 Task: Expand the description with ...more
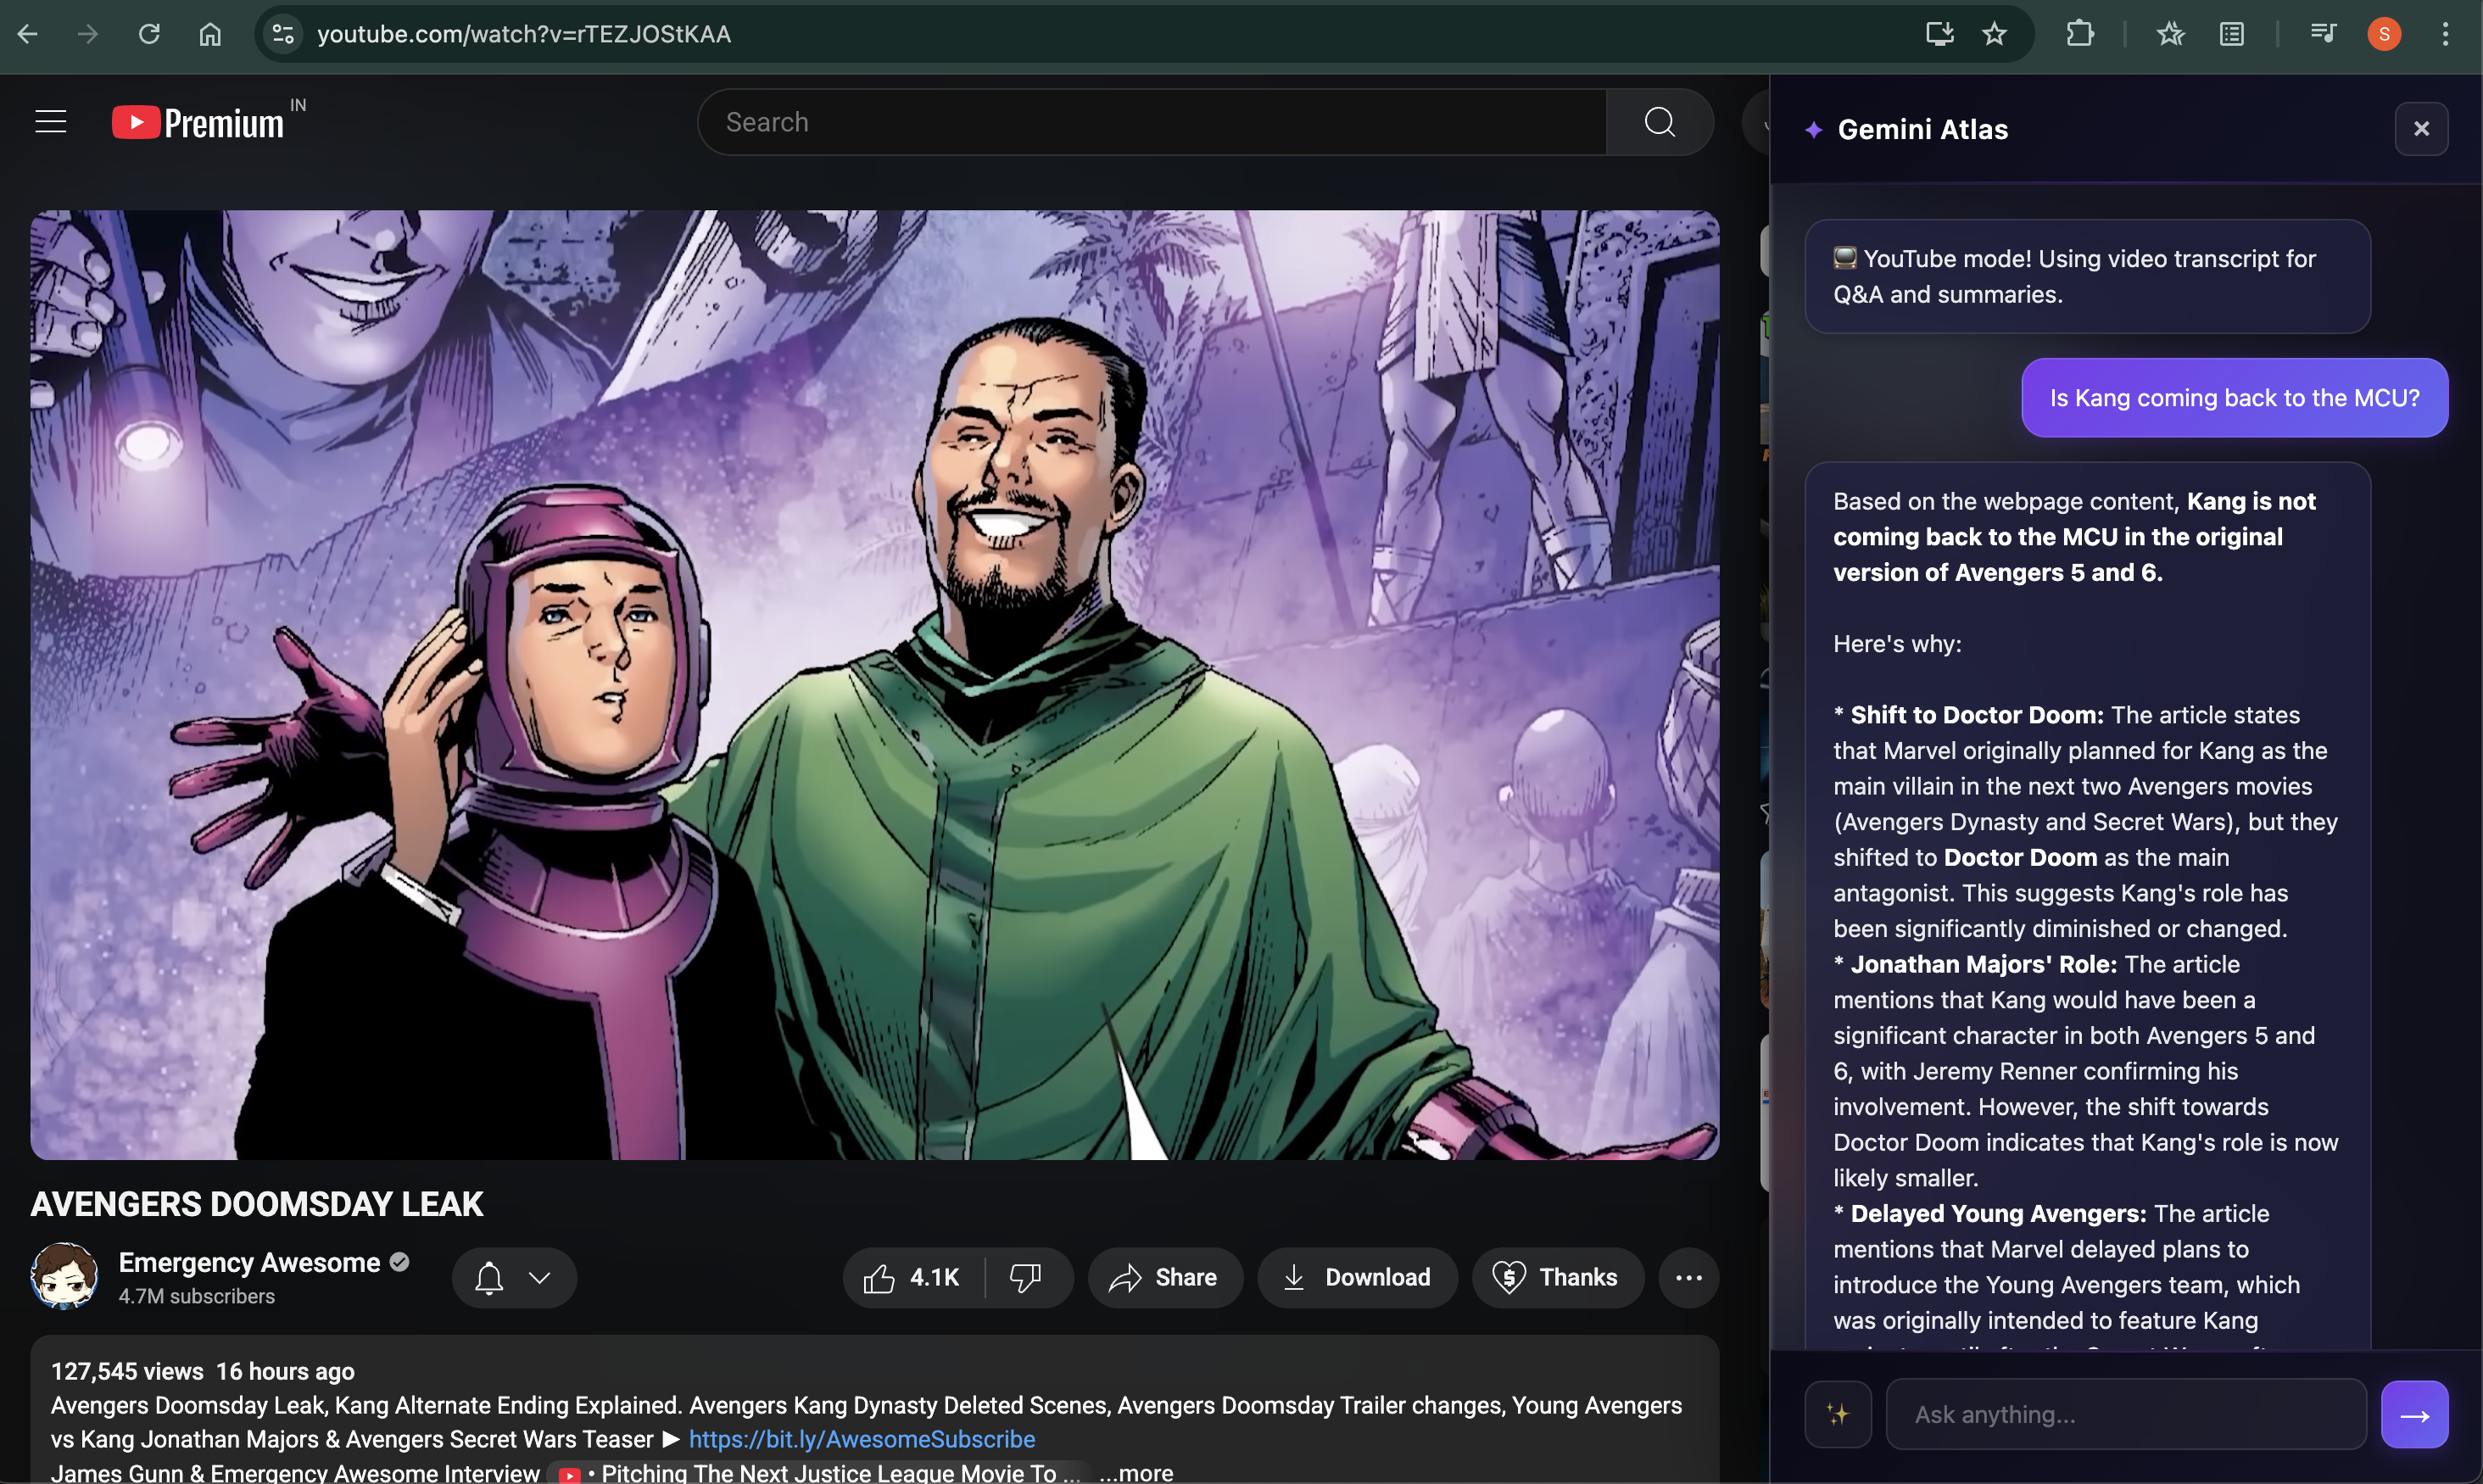point(1136,1471)
